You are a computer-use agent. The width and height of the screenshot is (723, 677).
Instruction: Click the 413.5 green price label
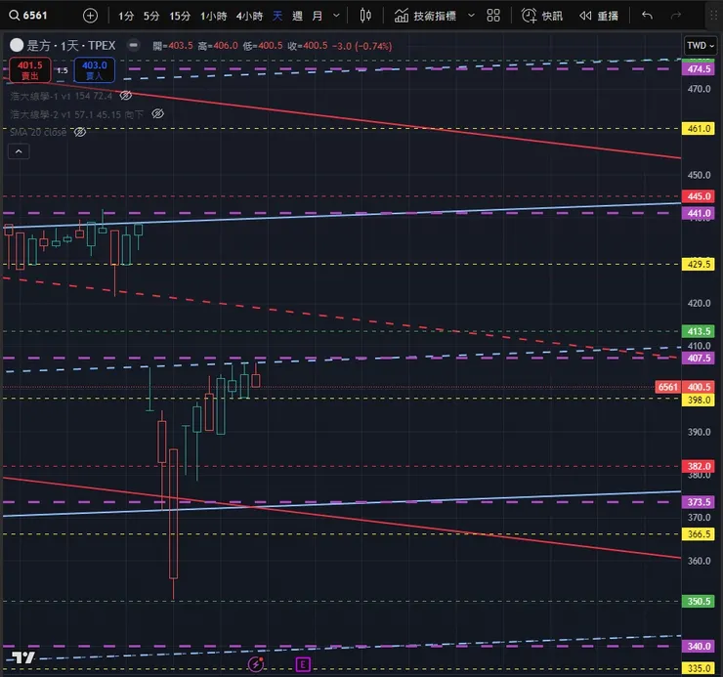click(x=699, y=331)
